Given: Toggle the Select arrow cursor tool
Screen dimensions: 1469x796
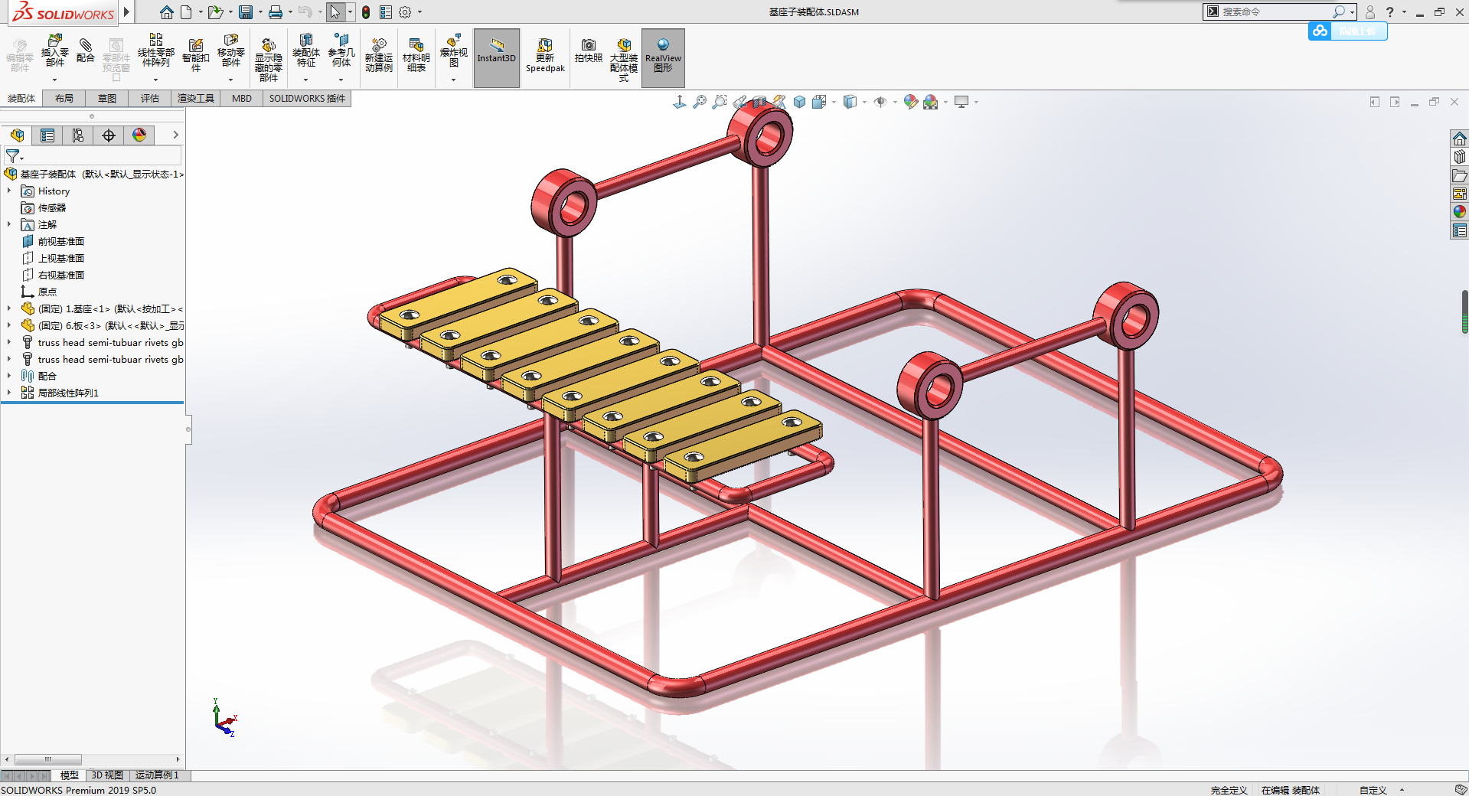Looking at the screenshot, I should (335, 12).
